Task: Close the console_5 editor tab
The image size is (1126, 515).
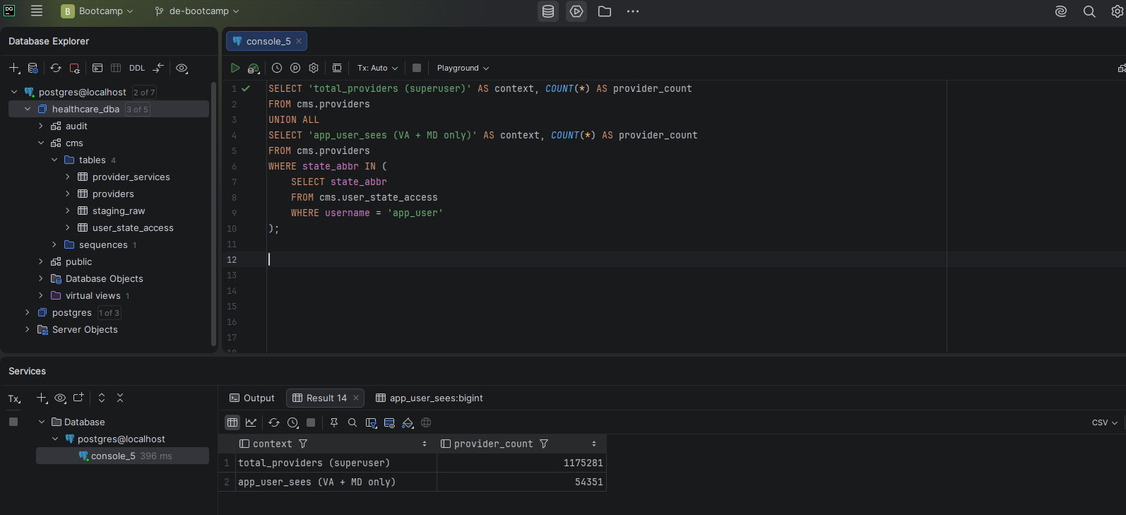Action: pyautogui.click(x=299, y=41)
